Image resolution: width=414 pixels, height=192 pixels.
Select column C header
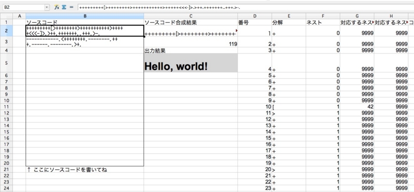click(190, 16)
